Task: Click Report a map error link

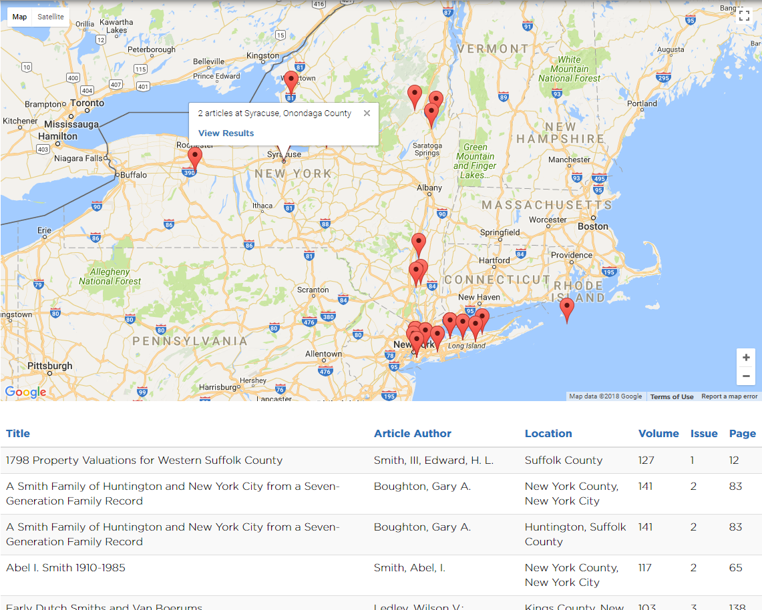Action: point(729,396)
